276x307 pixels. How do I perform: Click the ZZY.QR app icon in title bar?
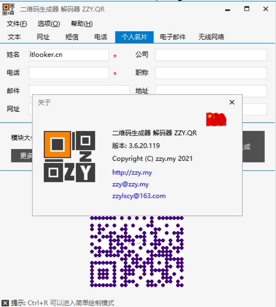click(x=9, y=9)
